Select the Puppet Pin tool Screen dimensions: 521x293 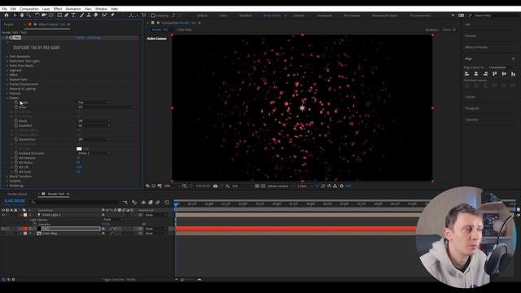(x=112, y=15)
